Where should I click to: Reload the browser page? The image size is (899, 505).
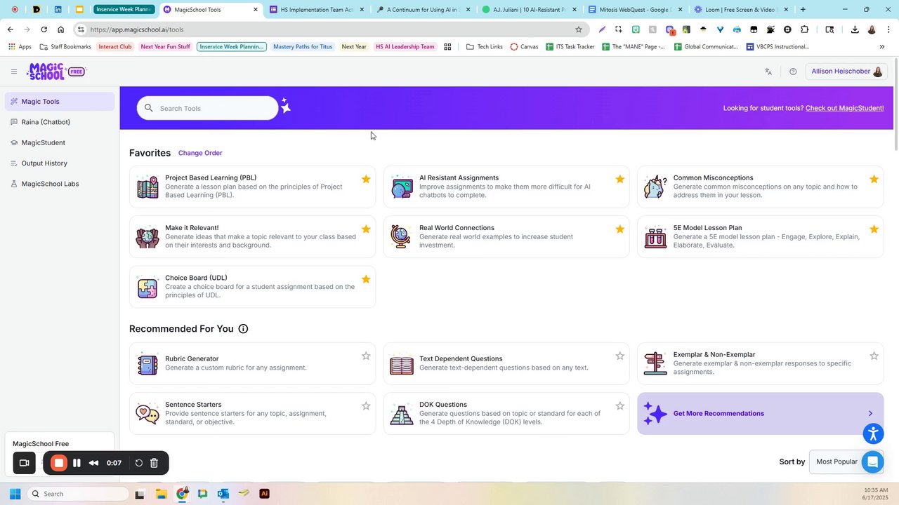44,29
